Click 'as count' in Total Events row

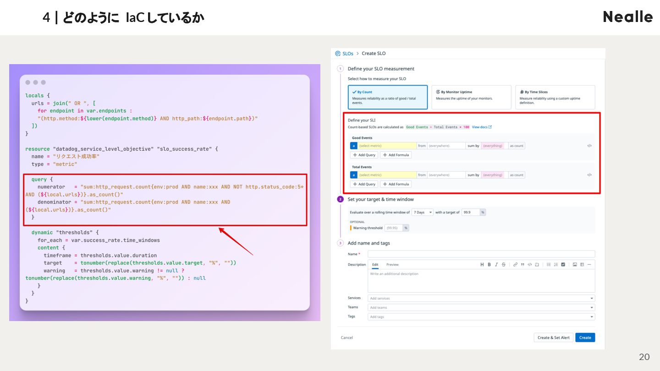tap(517, 175)
